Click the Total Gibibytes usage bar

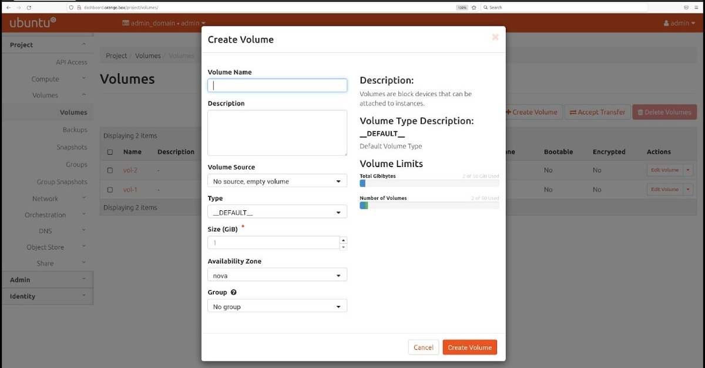pos(429,183)
